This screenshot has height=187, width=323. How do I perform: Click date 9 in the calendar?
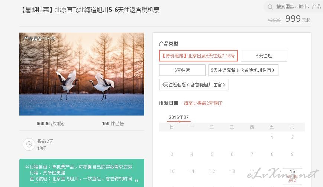(292, 154)
